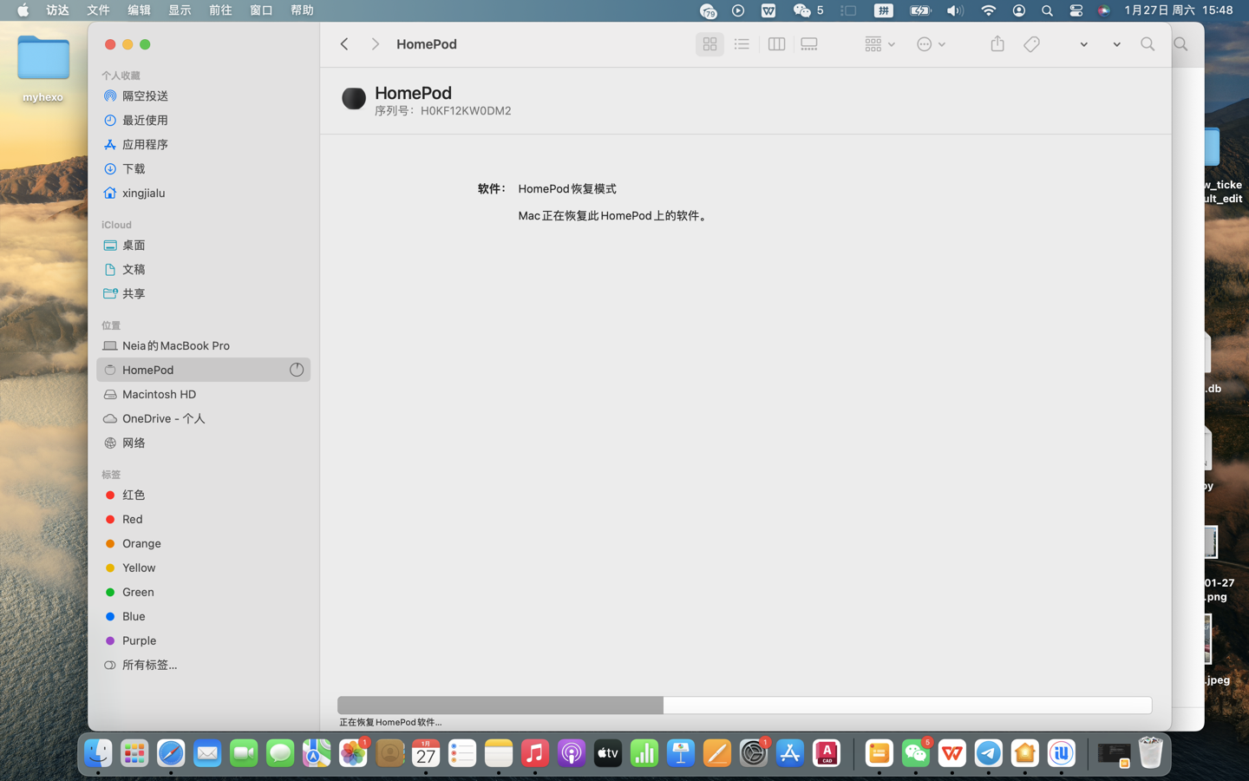Open Spotlight search in menu bar
1249x781 pixels.
coord(1047,10)
